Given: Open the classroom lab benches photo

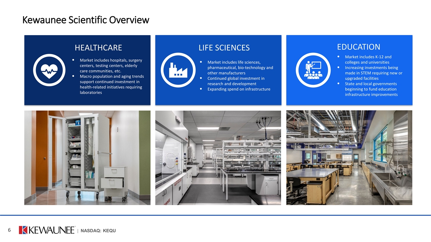Looking at the screenshot, I should [349, 158].
